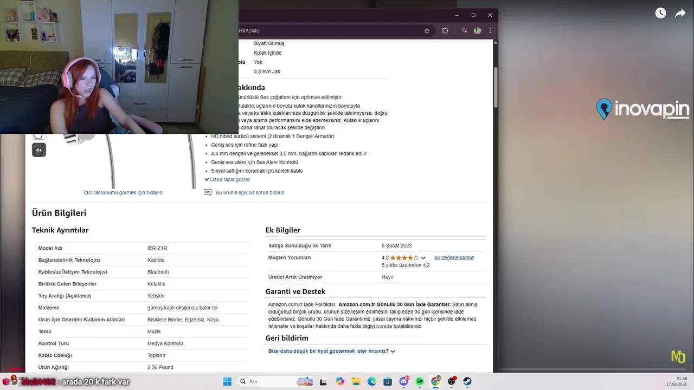Open Microsoft Edge from the taskbar
Viewport: 694px width, 390px height.
372,381
